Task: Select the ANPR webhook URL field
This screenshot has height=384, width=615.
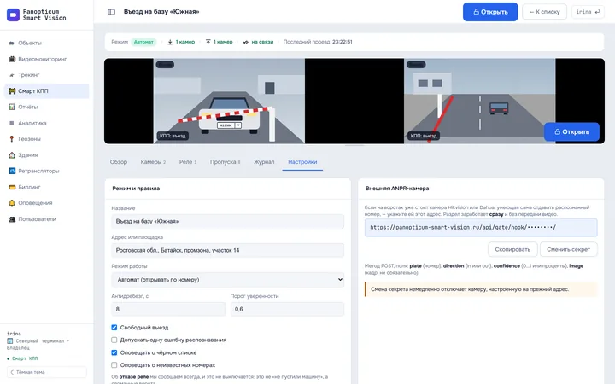Action: click(x=481, y=228)
